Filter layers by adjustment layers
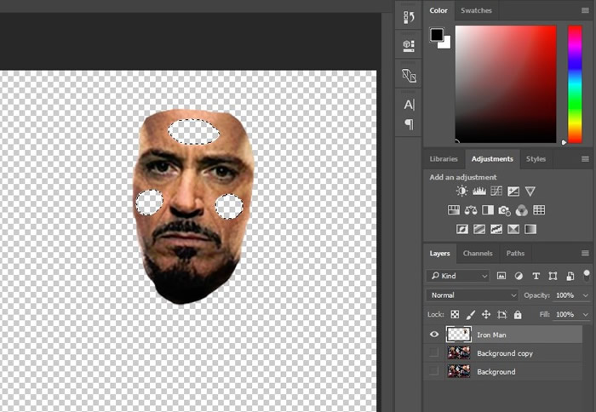 tap(519, 276)
